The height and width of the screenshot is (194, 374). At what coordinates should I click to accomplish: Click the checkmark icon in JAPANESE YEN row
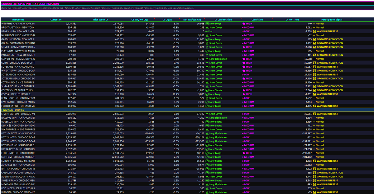tap(207, 165)
